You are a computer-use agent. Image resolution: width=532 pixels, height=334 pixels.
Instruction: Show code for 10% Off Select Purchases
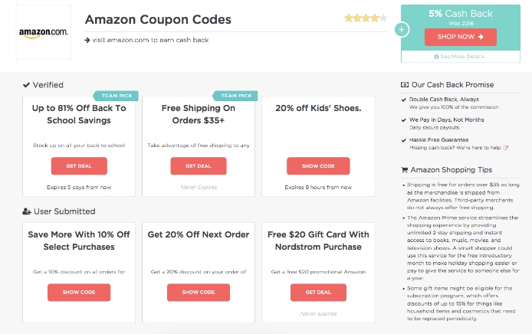point(79,293)
